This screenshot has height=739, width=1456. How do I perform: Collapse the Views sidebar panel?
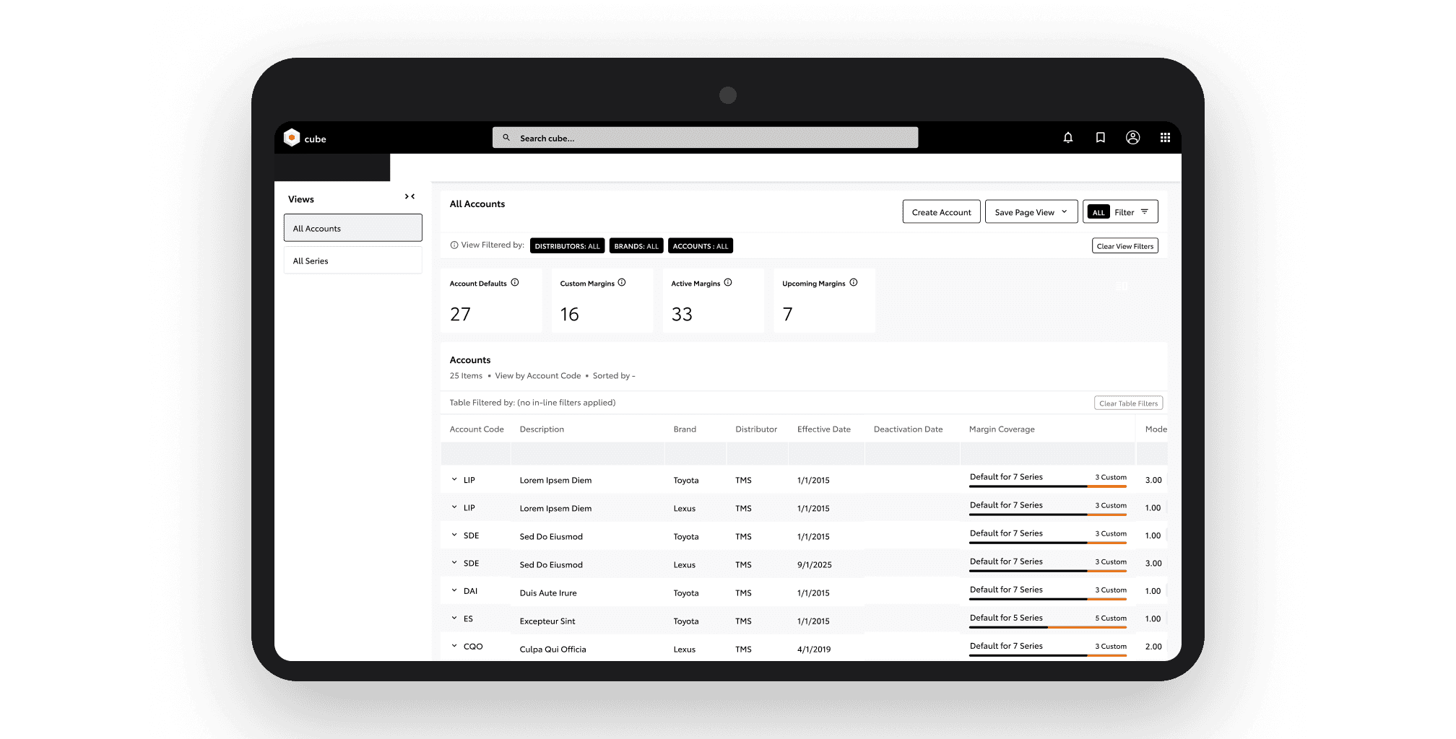[x=409, y=196]
